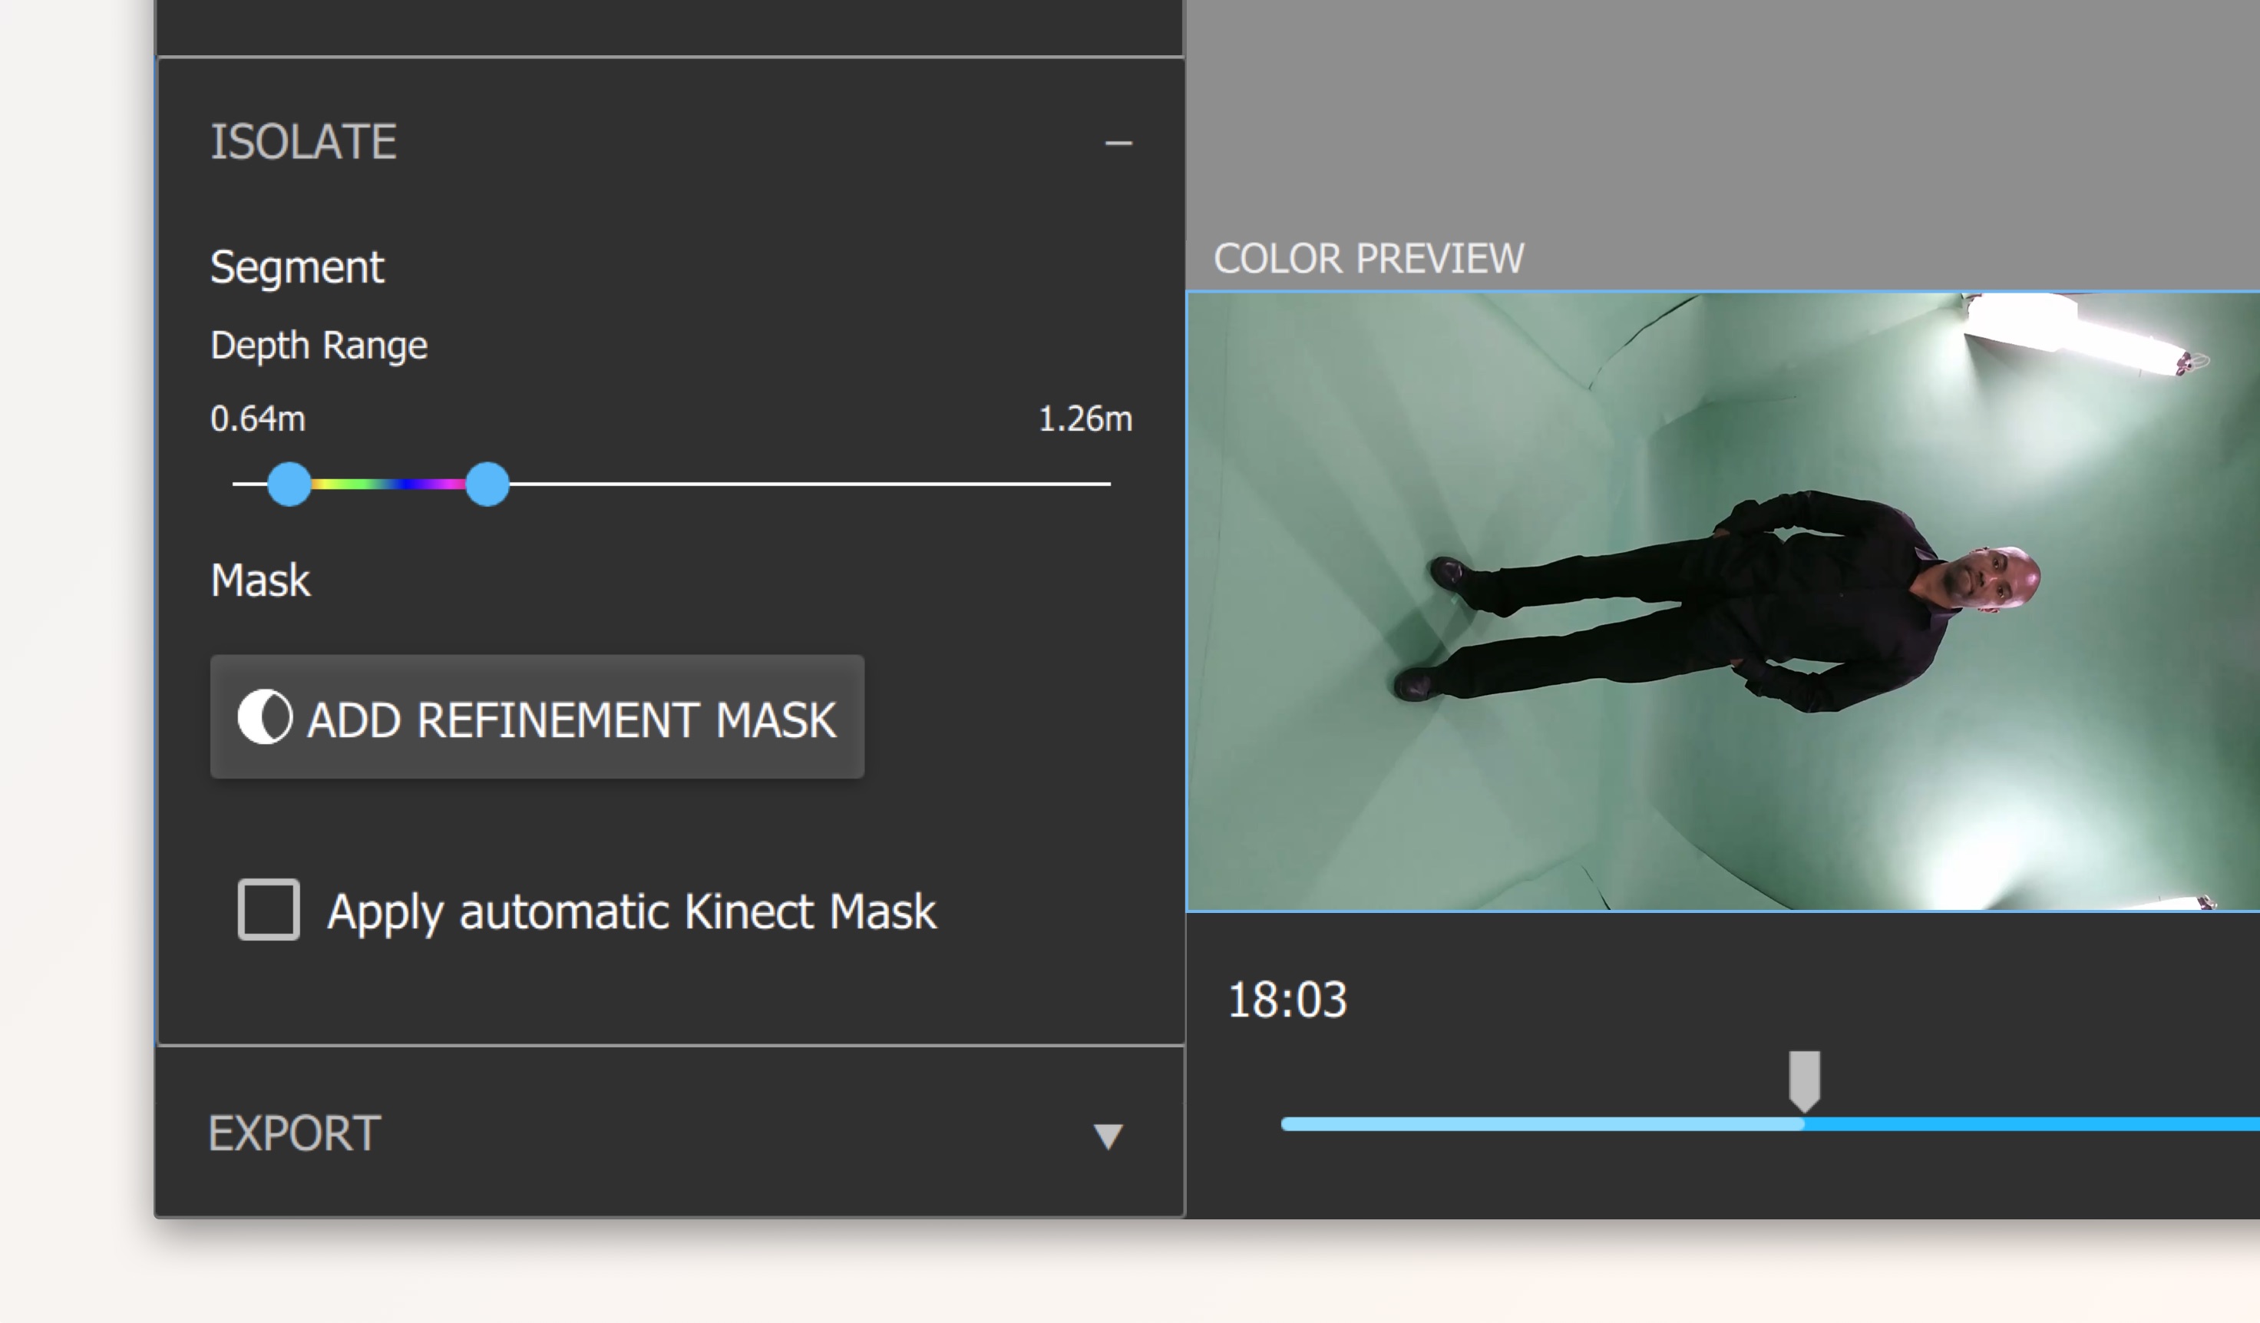Click the color preview video frame

pyautogui.click(x=1722, y=601)
